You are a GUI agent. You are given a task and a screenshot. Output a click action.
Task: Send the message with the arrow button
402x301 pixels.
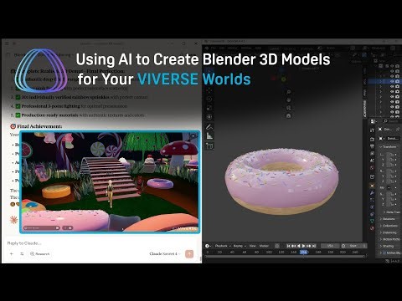click(x=189, y=254)
